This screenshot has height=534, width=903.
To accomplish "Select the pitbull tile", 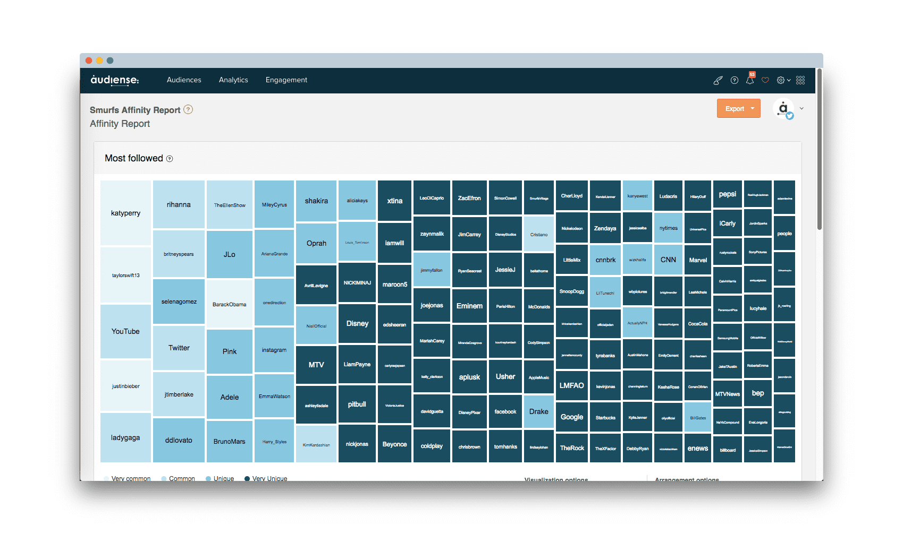I will pos(357,404).
